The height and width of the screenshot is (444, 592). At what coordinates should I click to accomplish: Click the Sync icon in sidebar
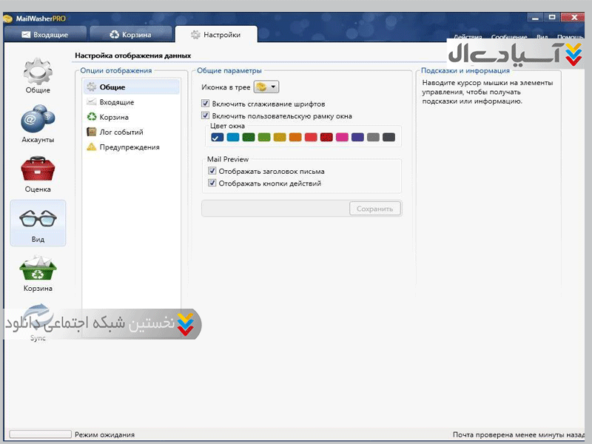pos(37,322)
